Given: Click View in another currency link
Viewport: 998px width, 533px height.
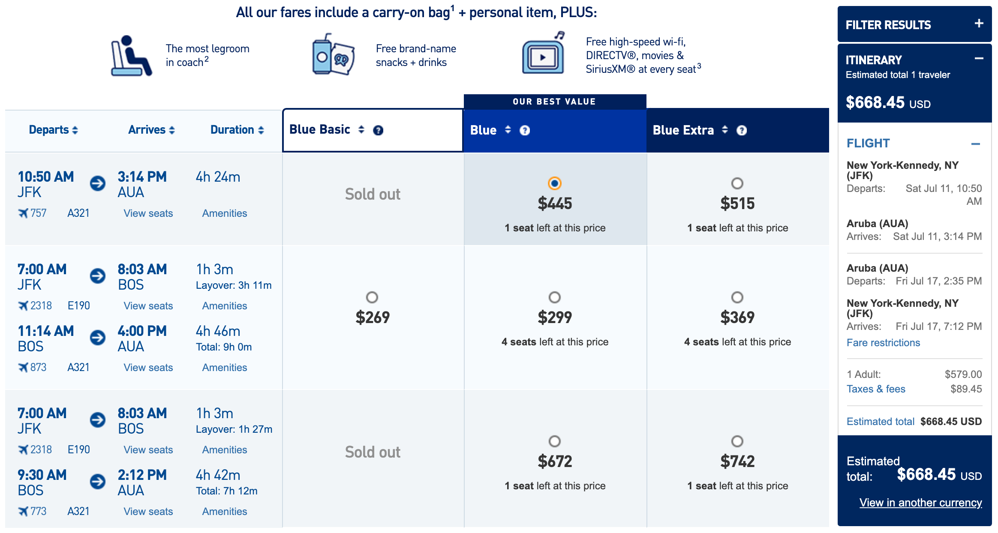Looking at the screenshot, I should click(x=920, y=503).
